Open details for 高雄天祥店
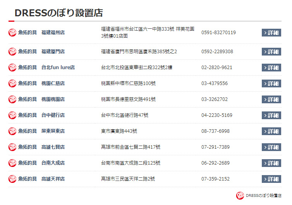 coord(271,179)
